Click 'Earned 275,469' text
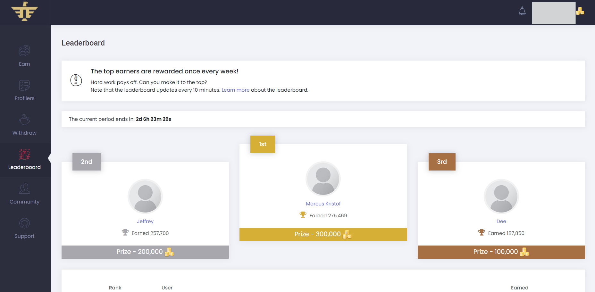 click(x=328, y=216)
